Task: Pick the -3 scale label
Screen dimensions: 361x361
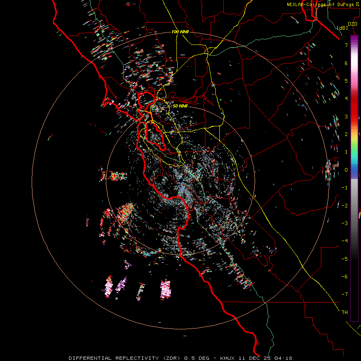Action: pyautogui.click(x=345, y=223)
